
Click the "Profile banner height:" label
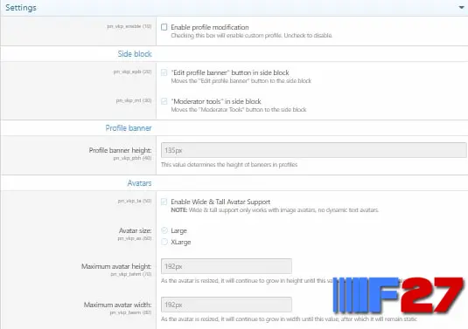121,150
